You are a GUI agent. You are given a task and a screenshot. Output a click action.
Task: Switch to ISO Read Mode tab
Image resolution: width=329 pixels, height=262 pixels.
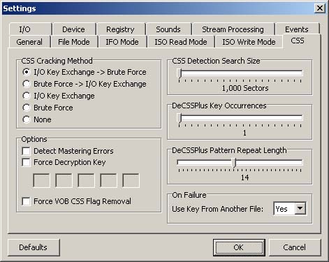(x=181, y=42)
